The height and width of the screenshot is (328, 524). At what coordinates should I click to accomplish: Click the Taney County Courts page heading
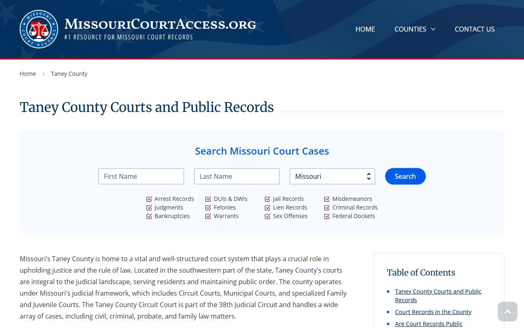[x=147, y=107]
